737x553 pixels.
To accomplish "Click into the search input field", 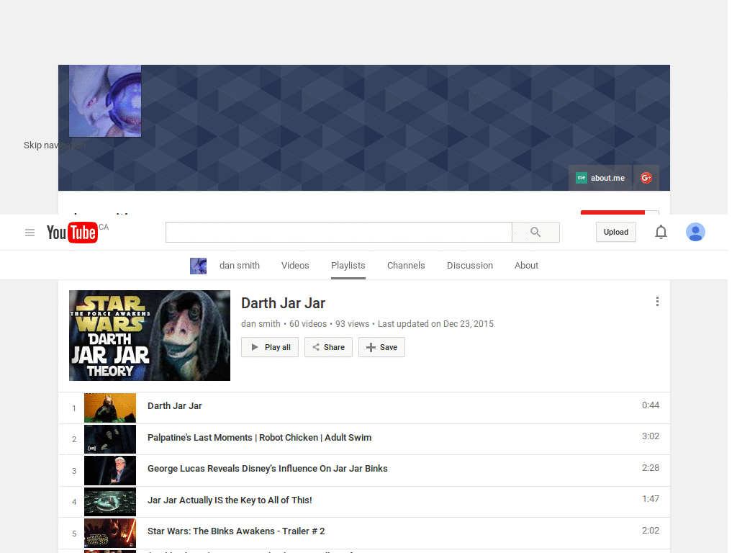I will click(x=338, y=233).
